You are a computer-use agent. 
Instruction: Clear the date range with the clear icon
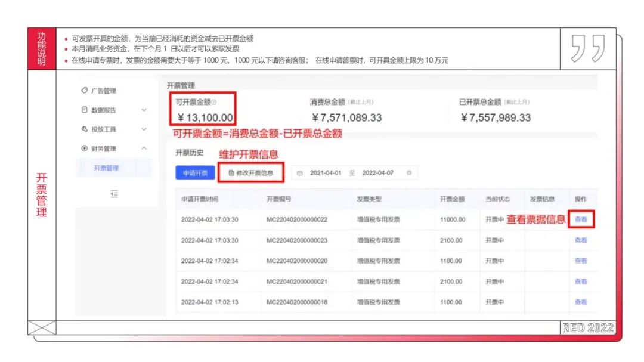point(409,172)
